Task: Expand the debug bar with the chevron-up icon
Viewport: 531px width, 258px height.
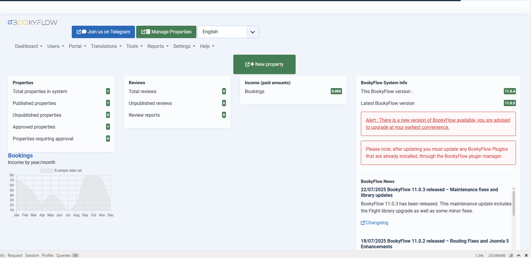Action: pos(519,255)
